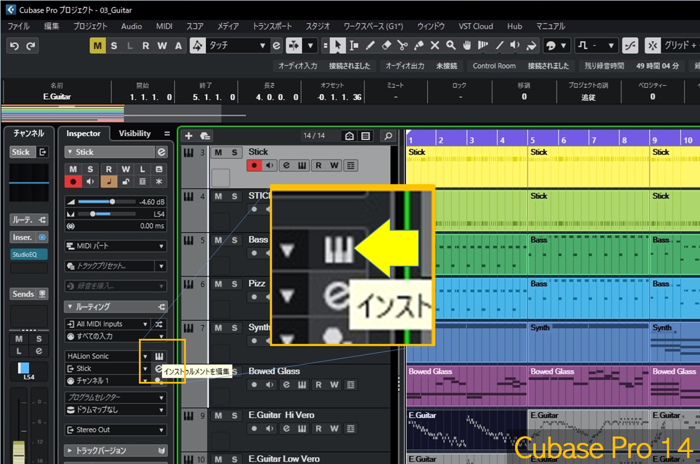Viewport: 700px width, 464px height.
Task: Click the Inser. inserts button in channel strip
Action: tap(28, 237)
